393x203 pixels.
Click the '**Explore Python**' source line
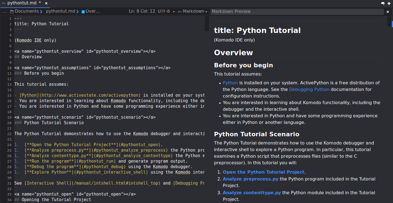pos(109,172)
